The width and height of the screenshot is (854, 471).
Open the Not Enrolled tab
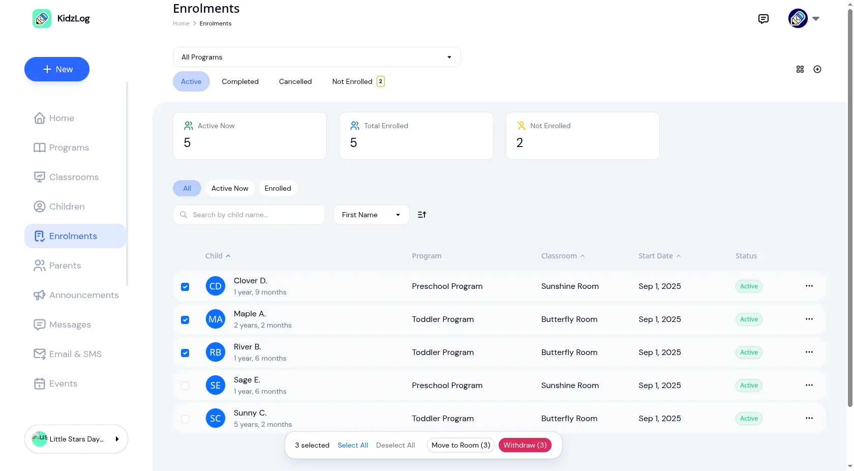click(x=358, y=81)
